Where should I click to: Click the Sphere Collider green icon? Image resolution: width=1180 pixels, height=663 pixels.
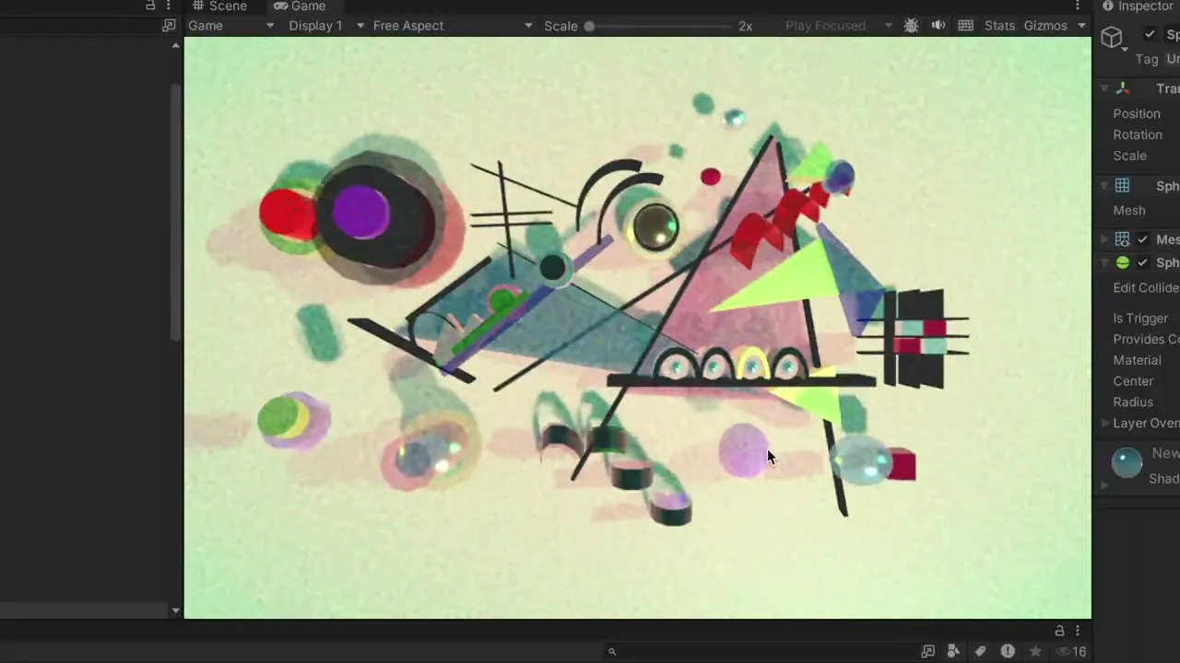(x=1122, y=263)
